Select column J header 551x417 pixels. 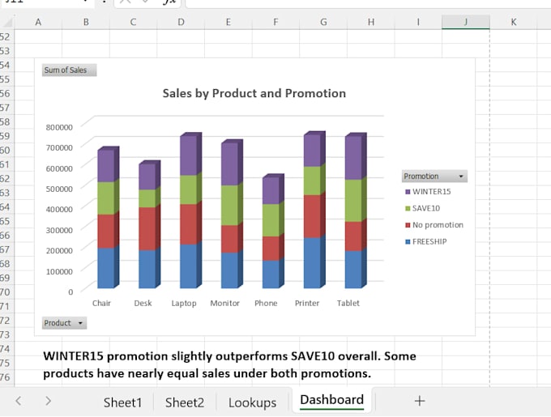tap(466, 22)
